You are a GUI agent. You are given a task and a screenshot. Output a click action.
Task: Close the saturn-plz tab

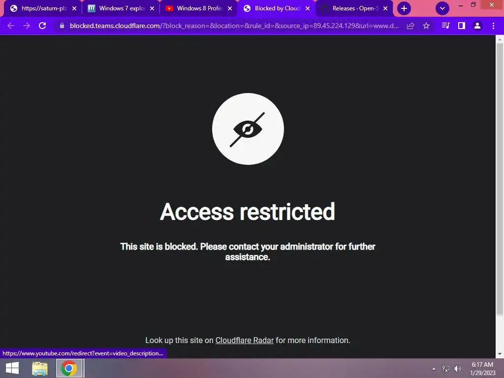[74, 8]
